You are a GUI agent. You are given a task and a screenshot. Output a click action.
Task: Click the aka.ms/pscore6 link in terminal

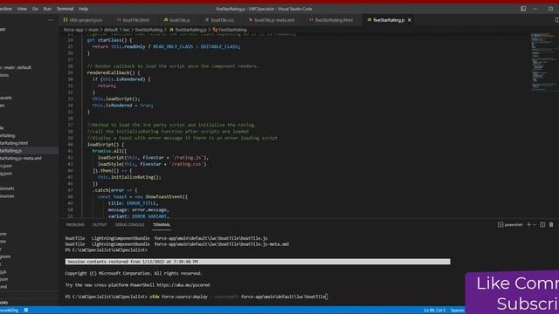pos(183,285)
